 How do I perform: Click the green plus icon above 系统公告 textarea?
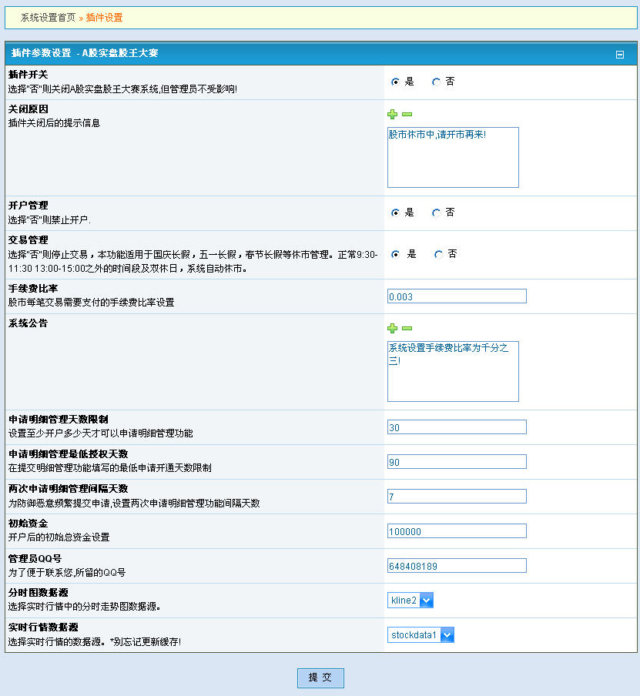point(393,328)
